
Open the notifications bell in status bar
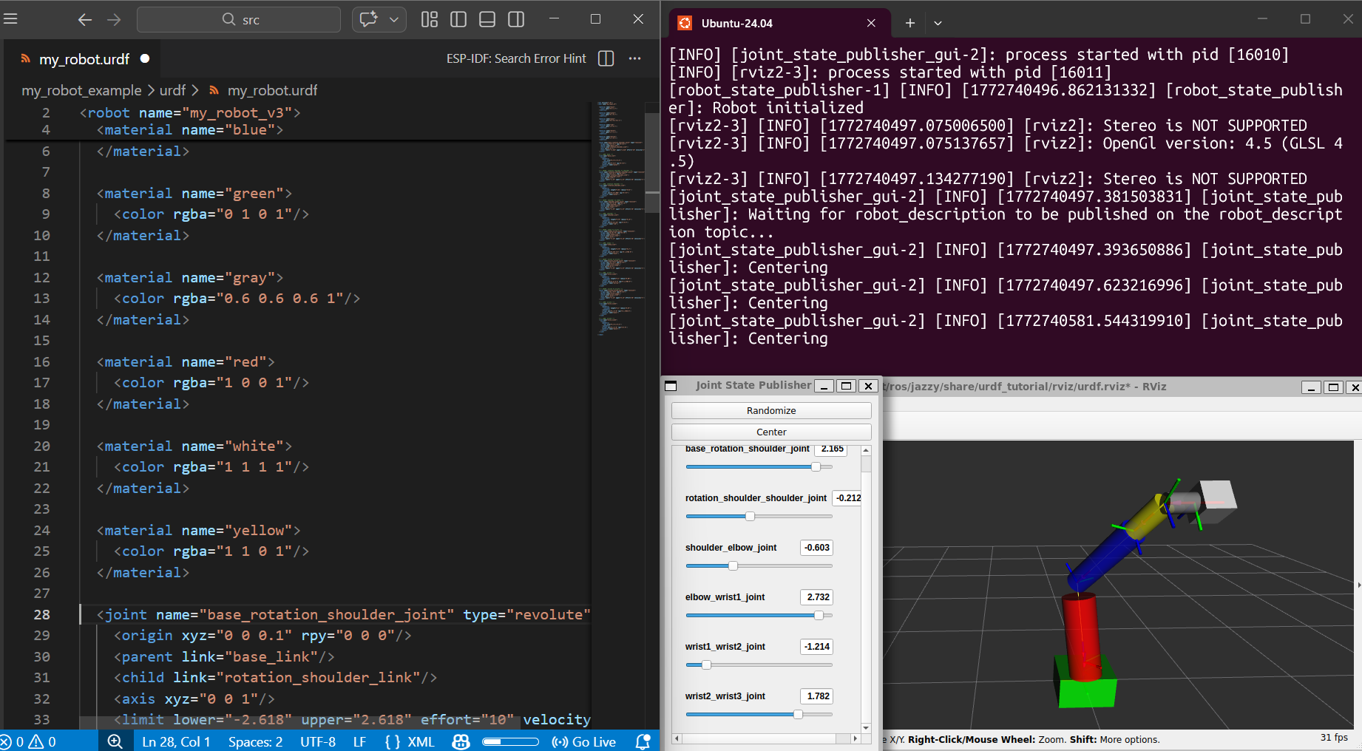[643, 741]
